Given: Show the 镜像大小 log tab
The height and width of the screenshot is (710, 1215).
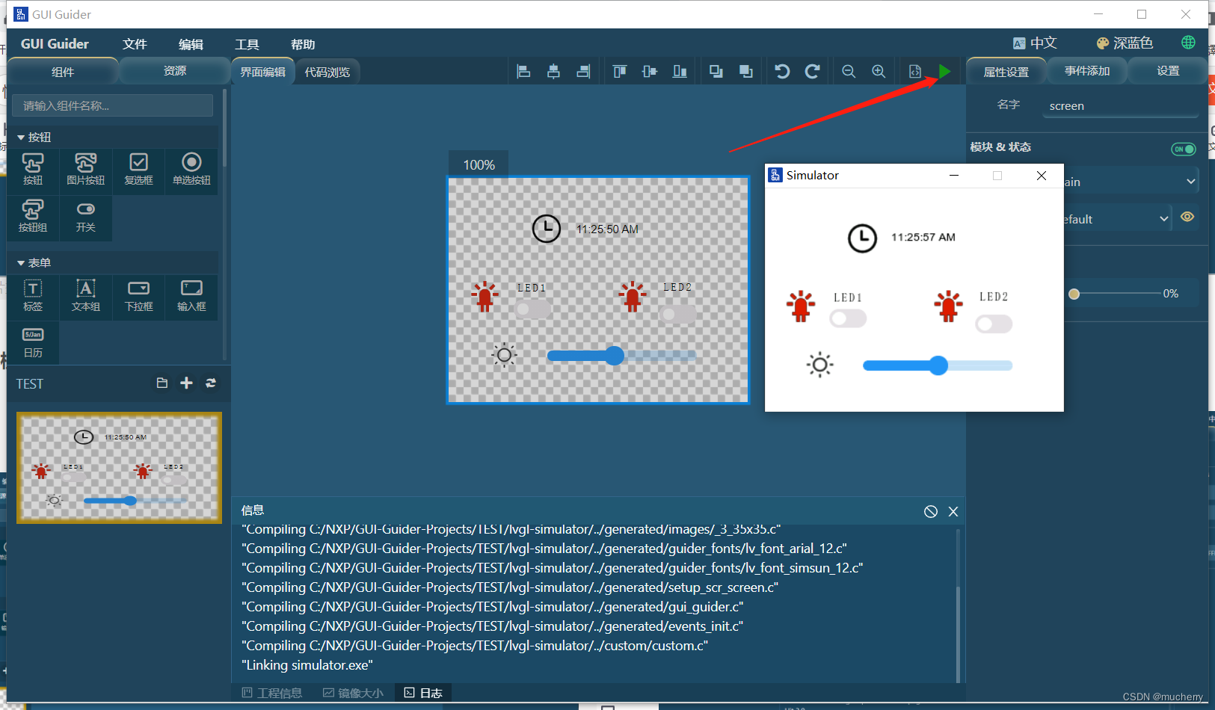Looking at the screenshot, I should (x=353, y=693).
